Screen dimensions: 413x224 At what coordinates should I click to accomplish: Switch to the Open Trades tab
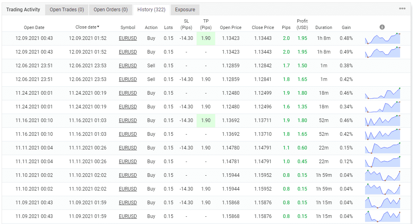coord(67,10)
